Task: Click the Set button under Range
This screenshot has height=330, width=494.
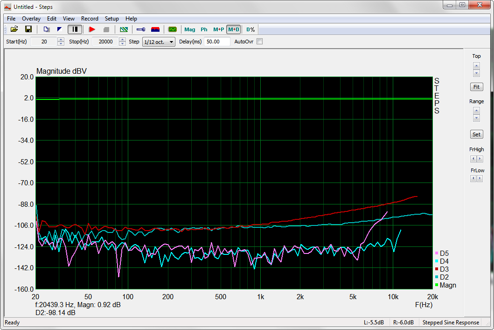Action: (476, 134)
